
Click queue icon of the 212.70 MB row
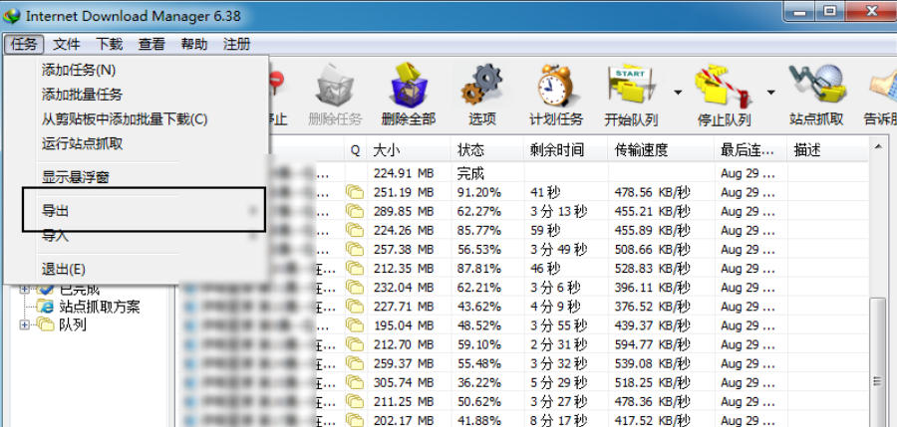click(355, 344)
